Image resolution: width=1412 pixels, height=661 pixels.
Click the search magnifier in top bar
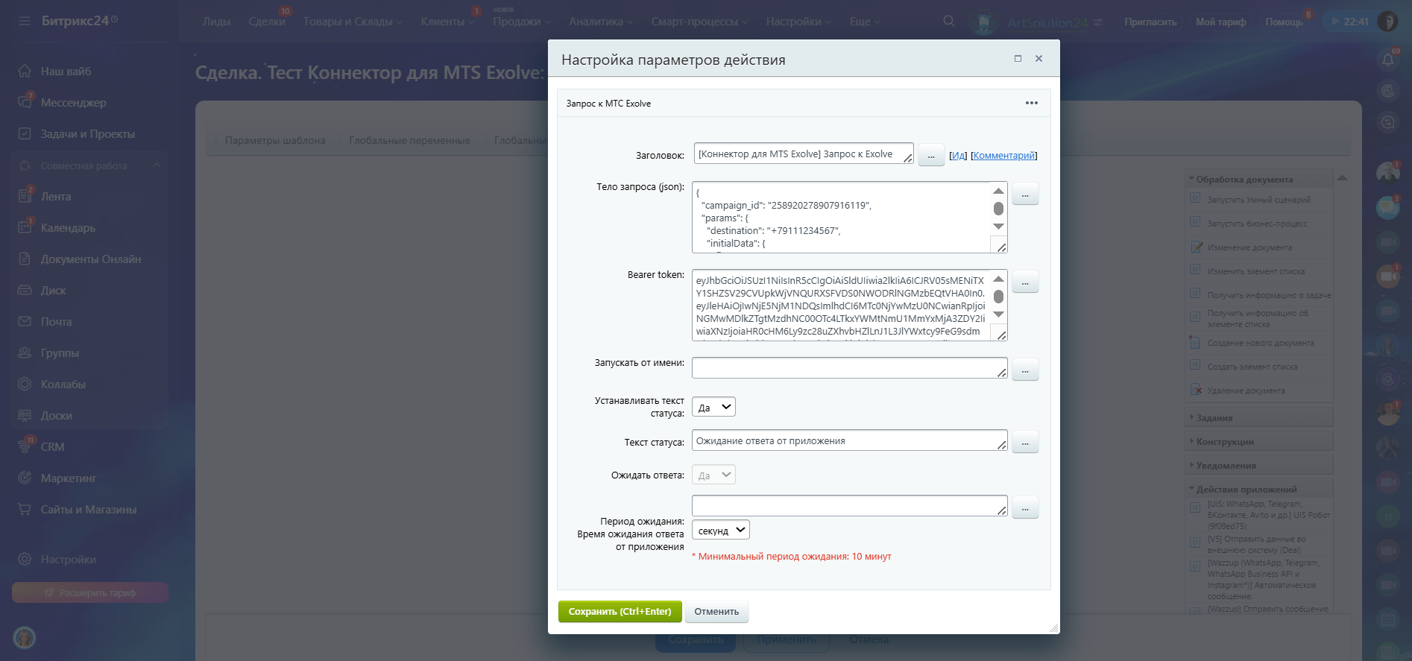click(948, 22)
